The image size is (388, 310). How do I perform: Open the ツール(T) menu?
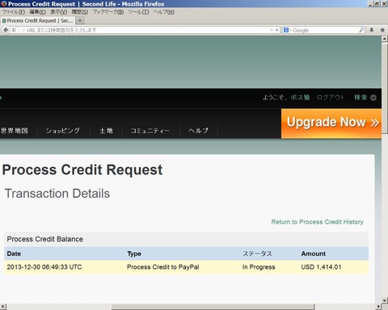(x=138, y=12)
